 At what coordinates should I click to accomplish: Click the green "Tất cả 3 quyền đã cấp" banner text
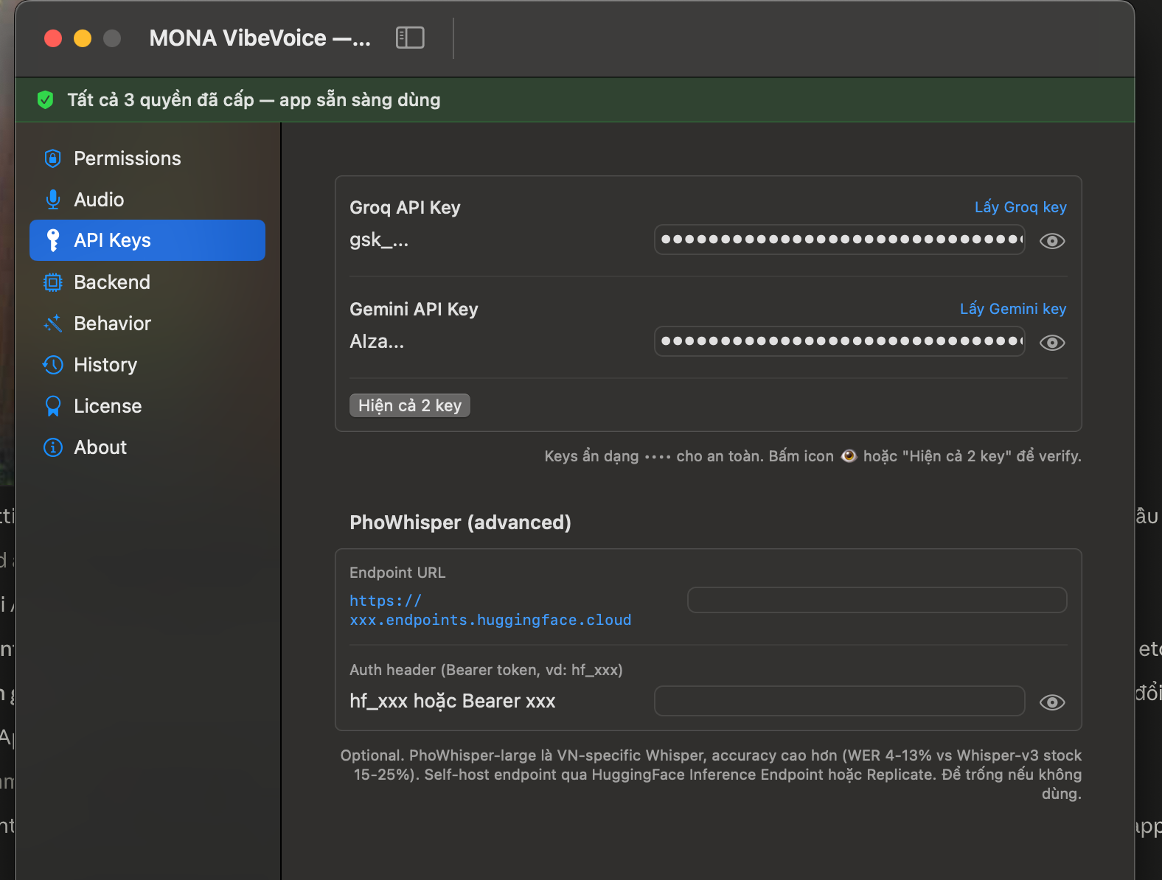pyautogui.click(x=254, y=100)
